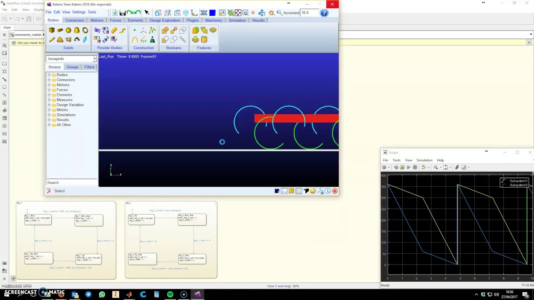Open Scope configuration gear dropdown arrow
This screenshot has height=300, width=534.
point(389,167)
